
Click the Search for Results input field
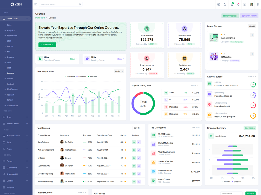click(x=59, y=5)
